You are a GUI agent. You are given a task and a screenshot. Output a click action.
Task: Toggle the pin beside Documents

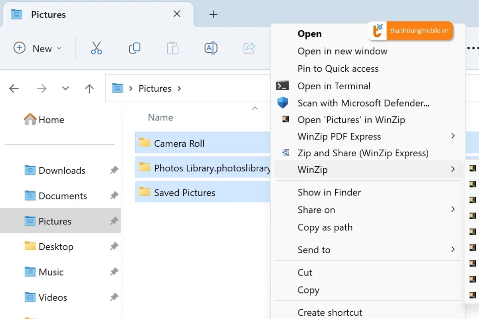pos(114,196)
